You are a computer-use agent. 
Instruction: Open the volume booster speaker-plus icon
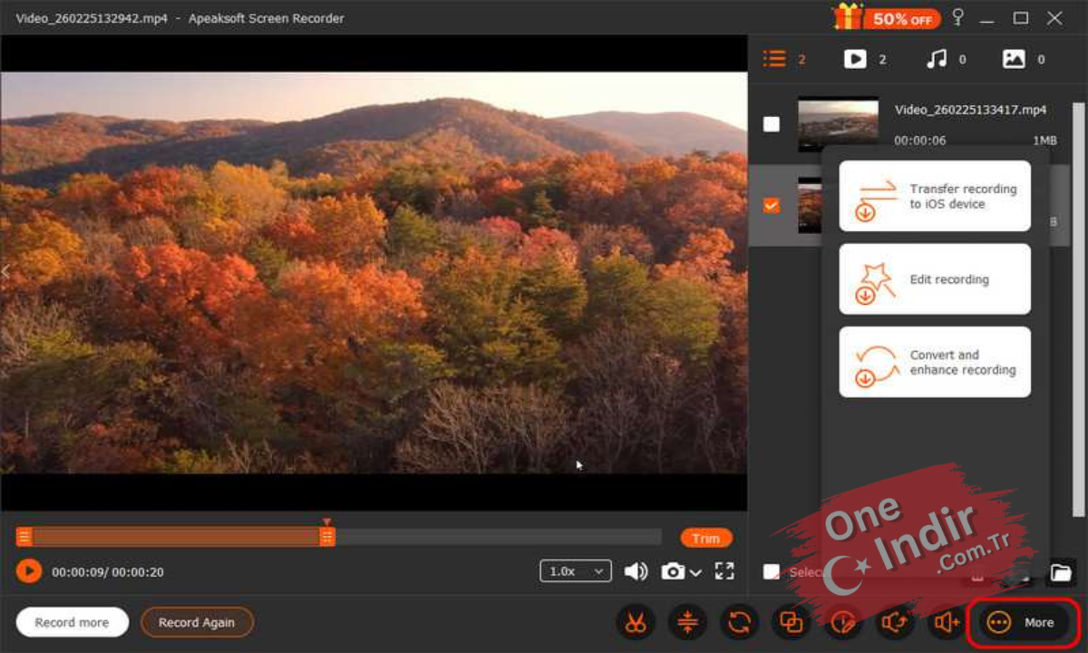[947, 622]
